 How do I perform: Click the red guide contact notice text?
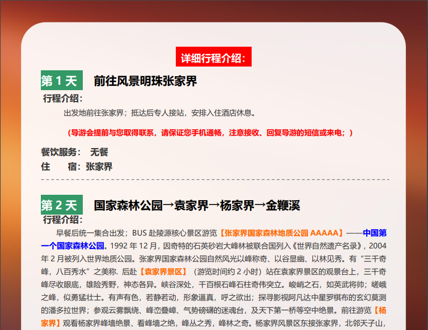(x=210, y=133)
